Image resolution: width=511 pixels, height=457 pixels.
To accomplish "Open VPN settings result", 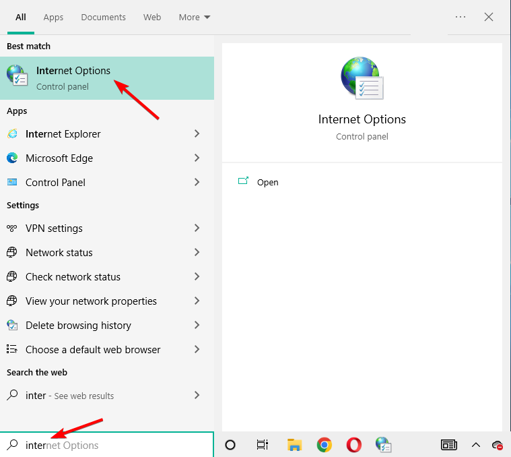I will coord(107,228).
